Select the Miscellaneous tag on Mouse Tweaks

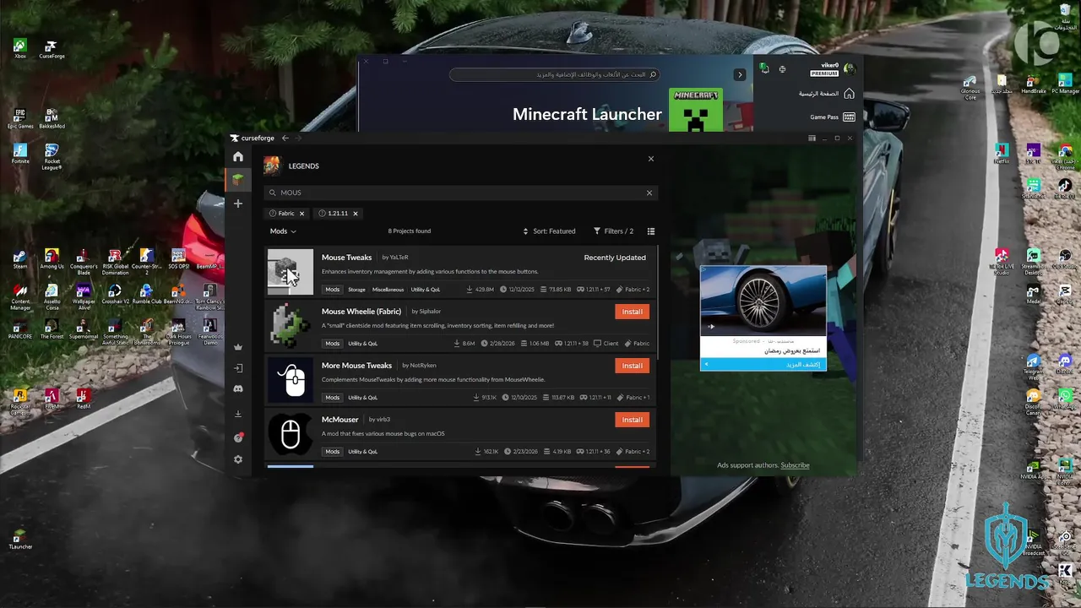click(388, 290)
